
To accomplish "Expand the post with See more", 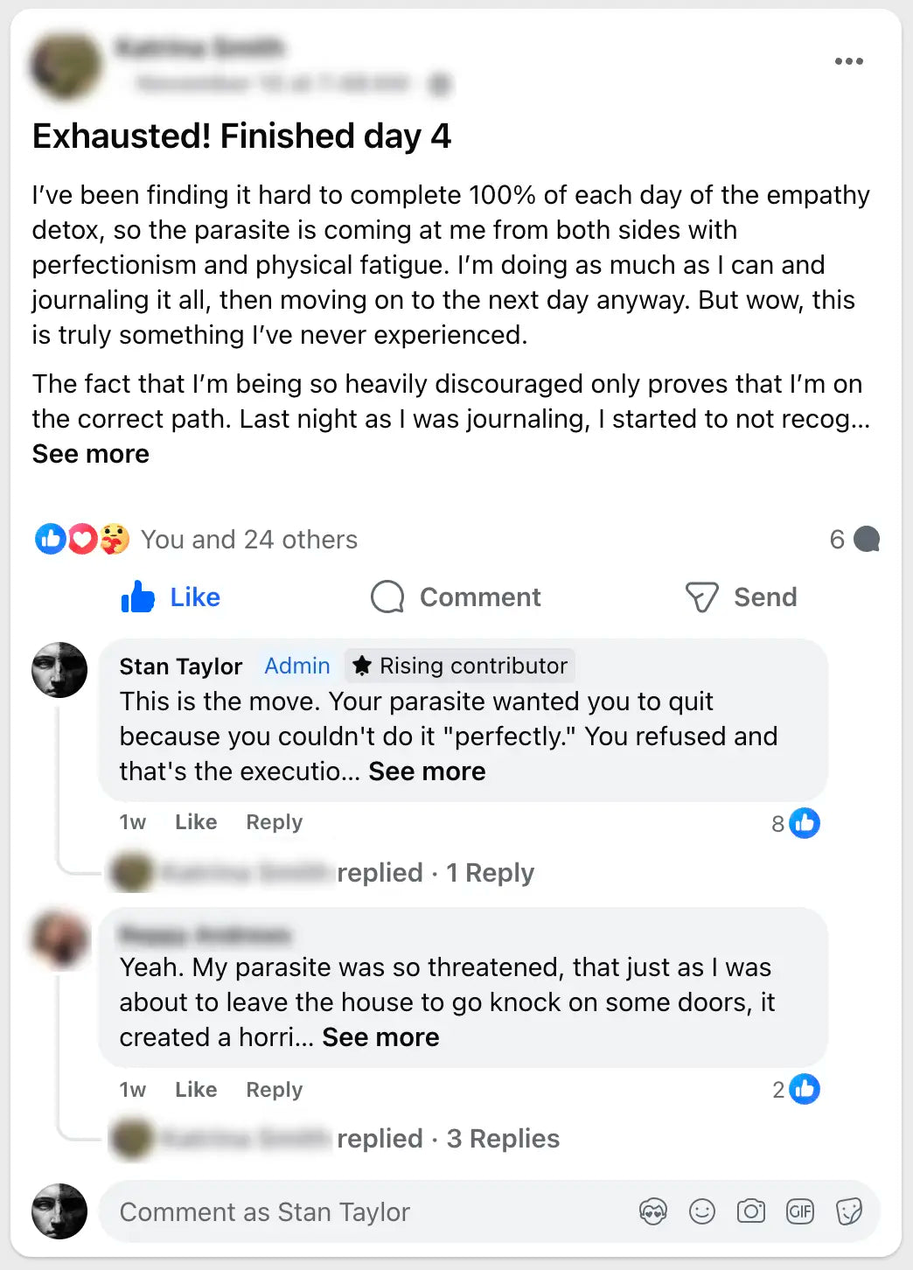I will click(x=91, y=454).
